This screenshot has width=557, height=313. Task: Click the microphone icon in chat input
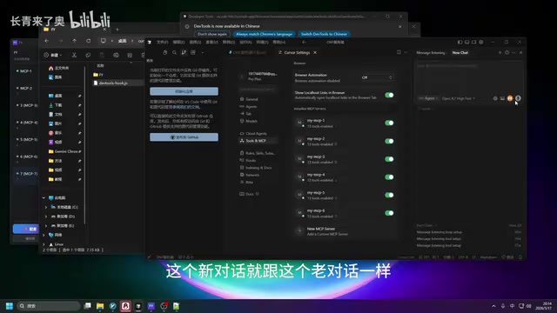point(519,98)
